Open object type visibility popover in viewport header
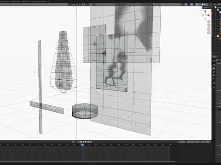 [x=182, y=4]
